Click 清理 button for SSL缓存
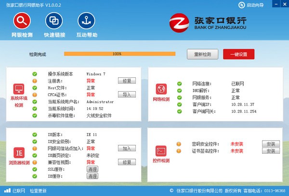The image size is (289, 196). (x=92, y=169)
